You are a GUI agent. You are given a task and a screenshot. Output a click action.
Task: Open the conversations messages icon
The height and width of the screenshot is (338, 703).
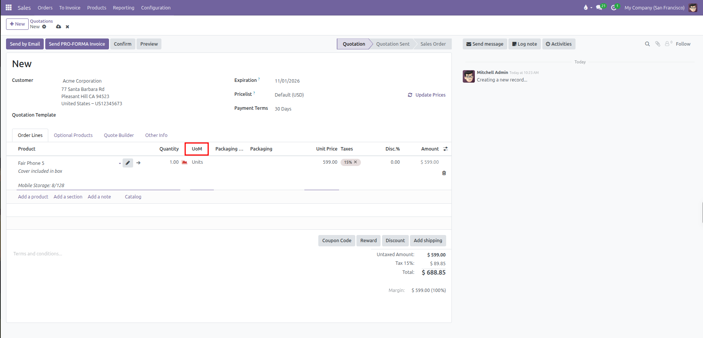coord(599,8)
